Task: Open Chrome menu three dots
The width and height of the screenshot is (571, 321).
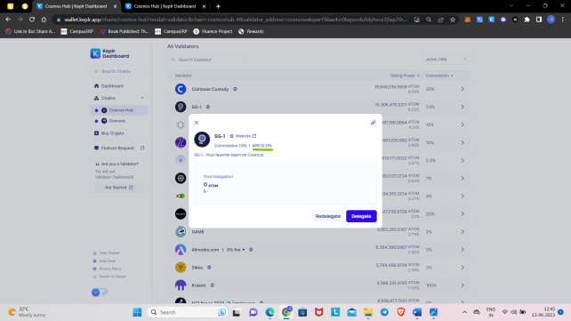Action: [563, 20]
